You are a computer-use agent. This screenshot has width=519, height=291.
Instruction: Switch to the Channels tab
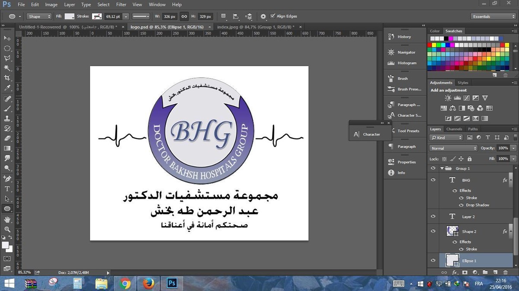[x=454, y=129]
